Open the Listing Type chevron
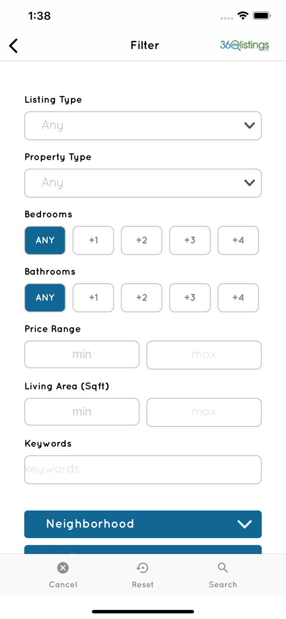The image size is (286, 619). pos(249,126)
